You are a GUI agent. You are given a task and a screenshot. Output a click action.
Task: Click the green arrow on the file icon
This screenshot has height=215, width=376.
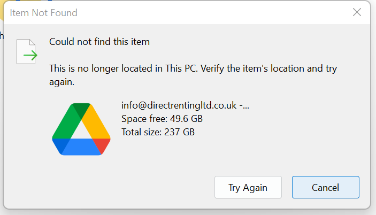click(x=30, y=56)
